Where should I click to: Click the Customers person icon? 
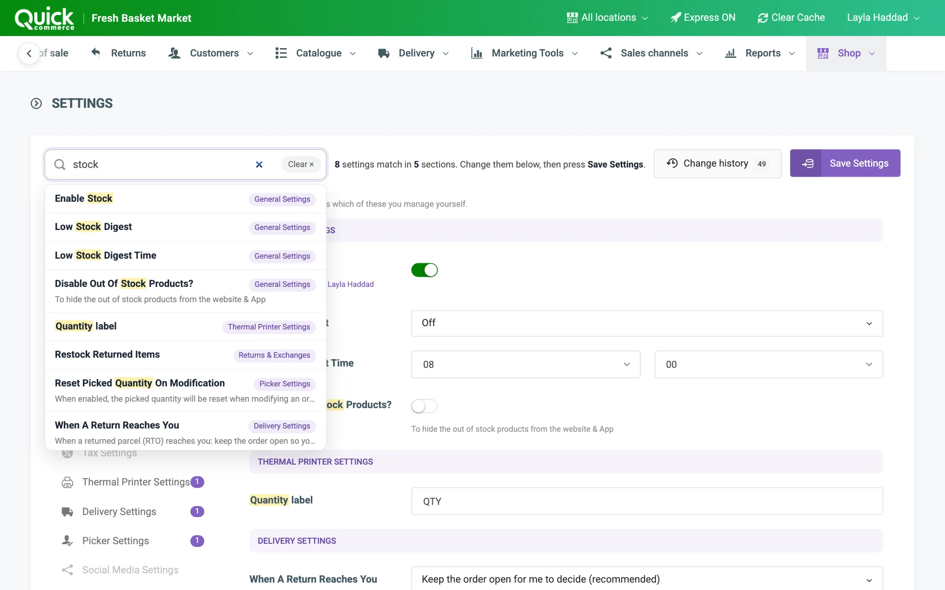[x=174, y=53]
